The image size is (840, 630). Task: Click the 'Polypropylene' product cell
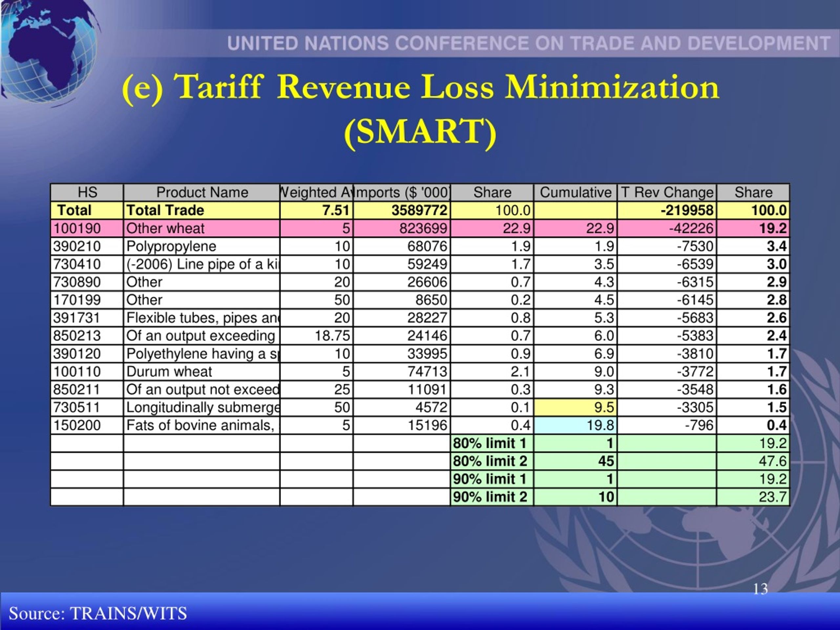click(x=202, y=246)
